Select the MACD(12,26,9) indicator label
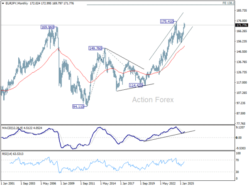The width and height of the screenshot is (249, 187). (x=12, y=128)
